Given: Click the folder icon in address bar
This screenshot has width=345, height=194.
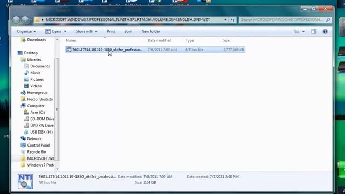Looking at the screenshot, I should tap(37, 20).
